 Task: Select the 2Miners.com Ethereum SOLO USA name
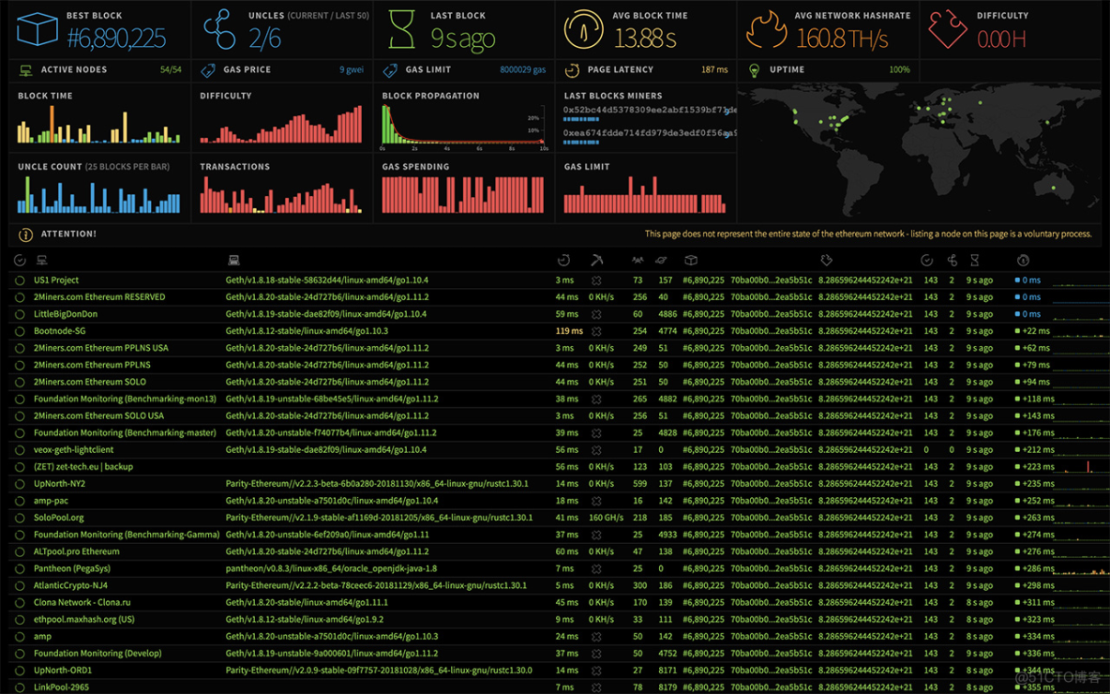point(99,416)
